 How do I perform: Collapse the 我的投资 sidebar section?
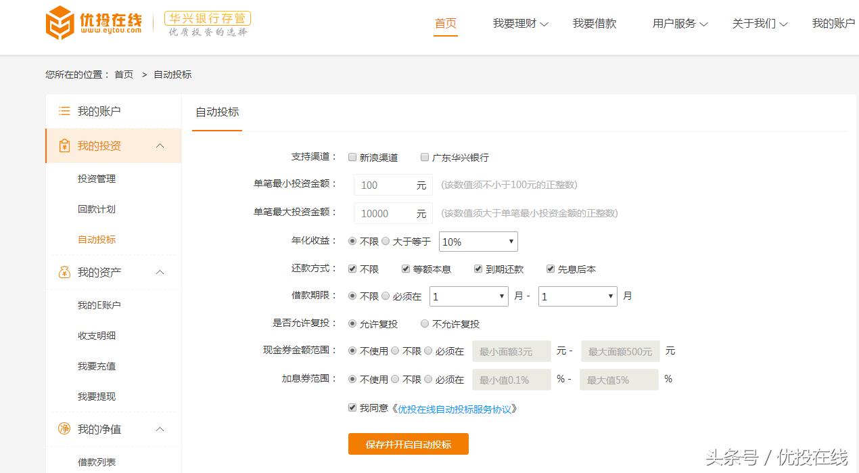[160, 145]
